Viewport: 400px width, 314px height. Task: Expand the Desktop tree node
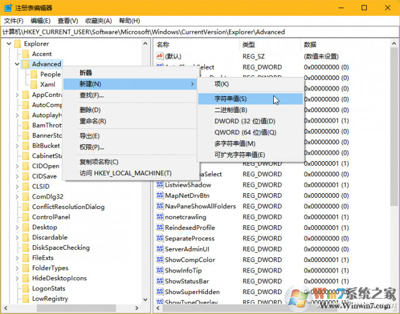pyautogui.click(x=17, y=228)
